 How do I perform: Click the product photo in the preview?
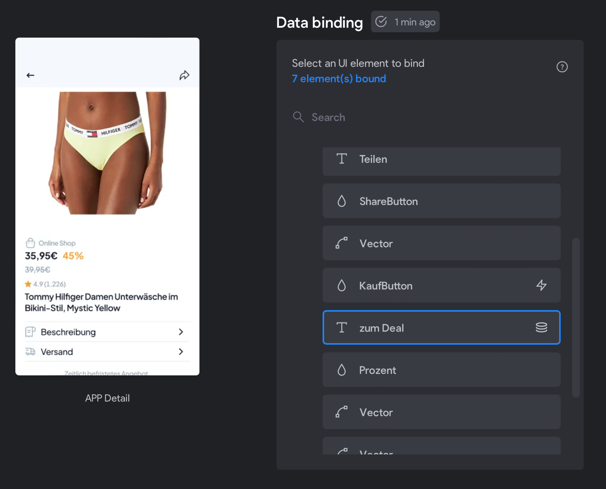point(107,153)
